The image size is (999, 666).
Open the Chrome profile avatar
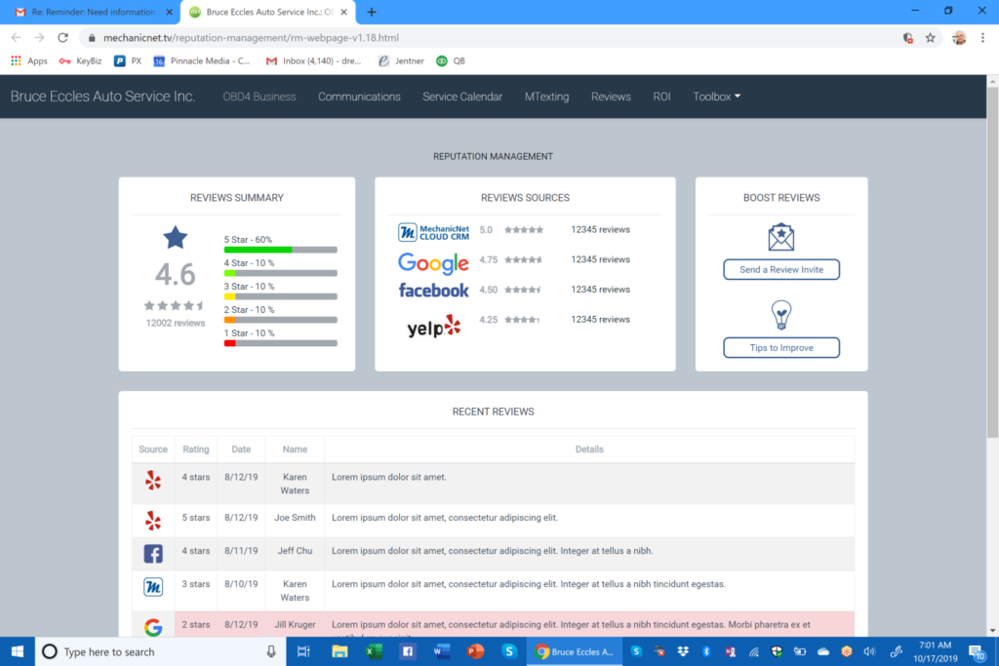click(959, 38)
